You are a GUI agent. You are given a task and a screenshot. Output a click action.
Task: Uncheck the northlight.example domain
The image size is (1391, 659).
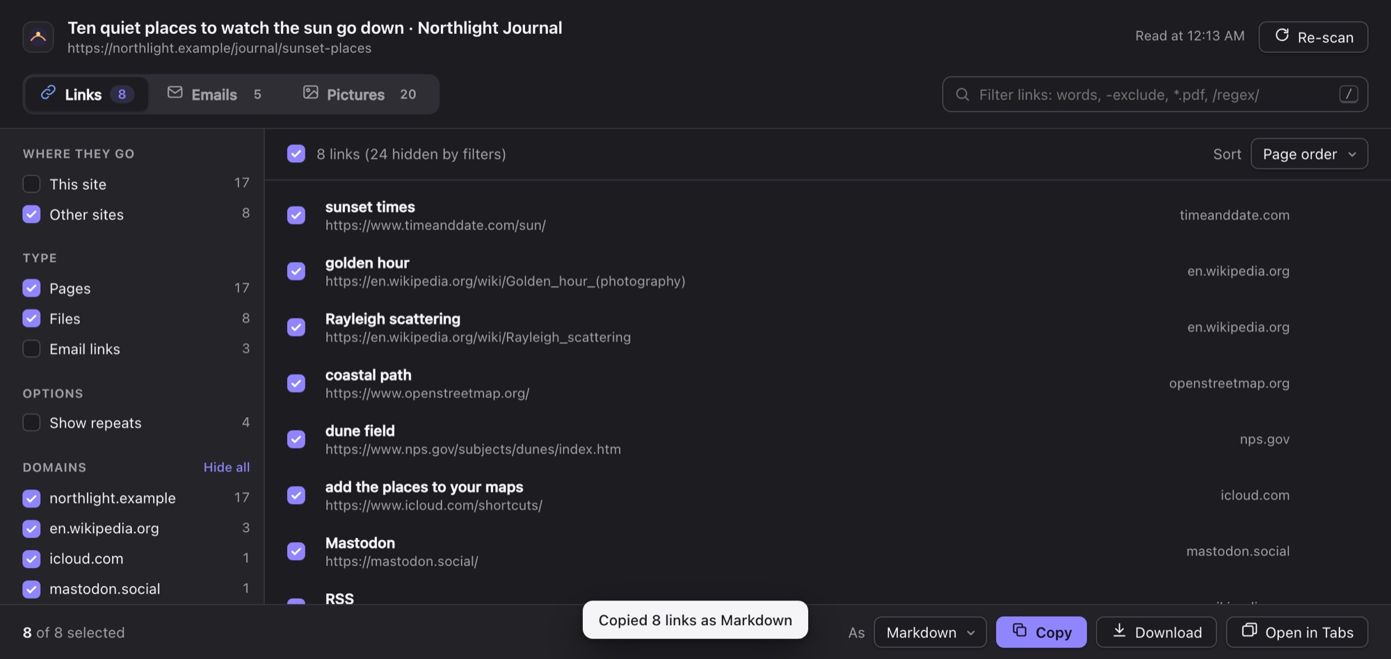click(x=31, y=498)
